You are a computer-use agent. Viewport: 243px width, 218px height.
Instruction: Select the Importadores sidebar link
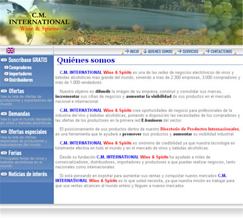tap(21, 74)
